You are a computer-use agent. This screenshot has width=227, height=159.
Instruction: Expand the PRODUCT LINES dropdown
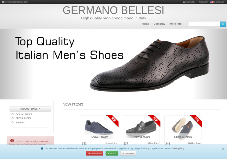point(30,109)
